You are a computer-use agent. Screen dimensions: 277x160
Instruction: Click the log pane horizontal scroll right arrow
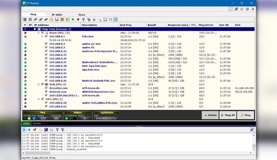250,153
